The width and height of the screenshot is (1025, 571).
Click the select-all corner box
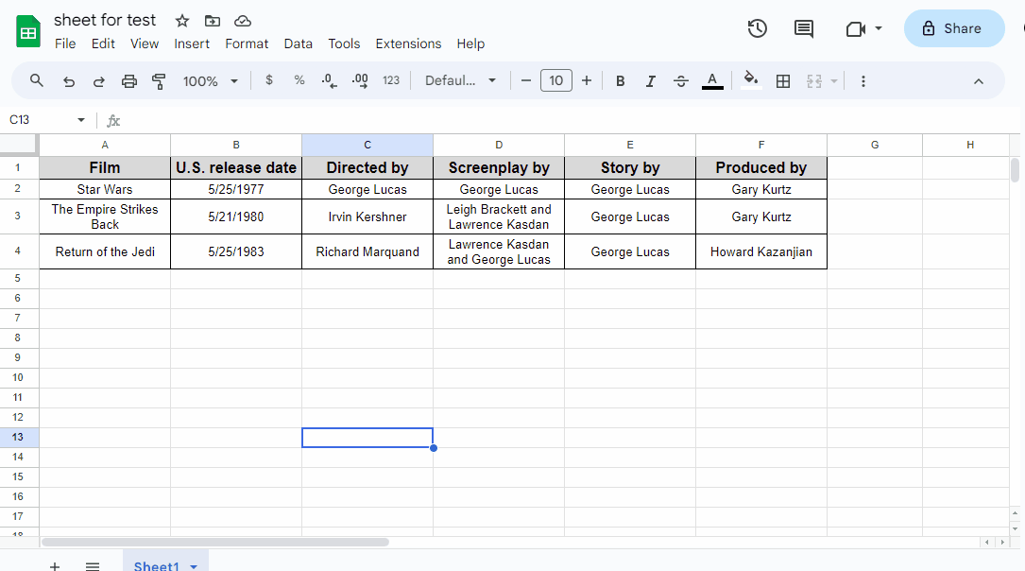click(19, 145)
